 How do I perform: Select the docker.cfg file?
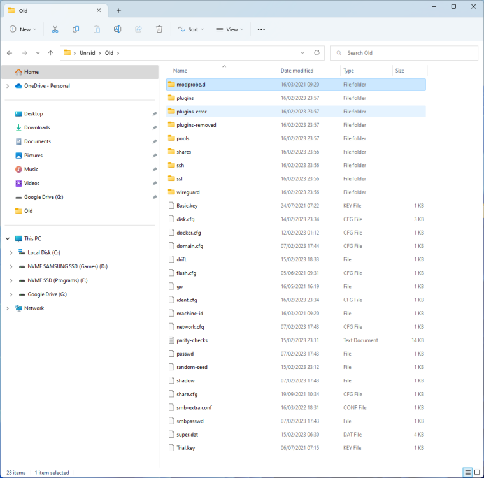tap(296, 233)
